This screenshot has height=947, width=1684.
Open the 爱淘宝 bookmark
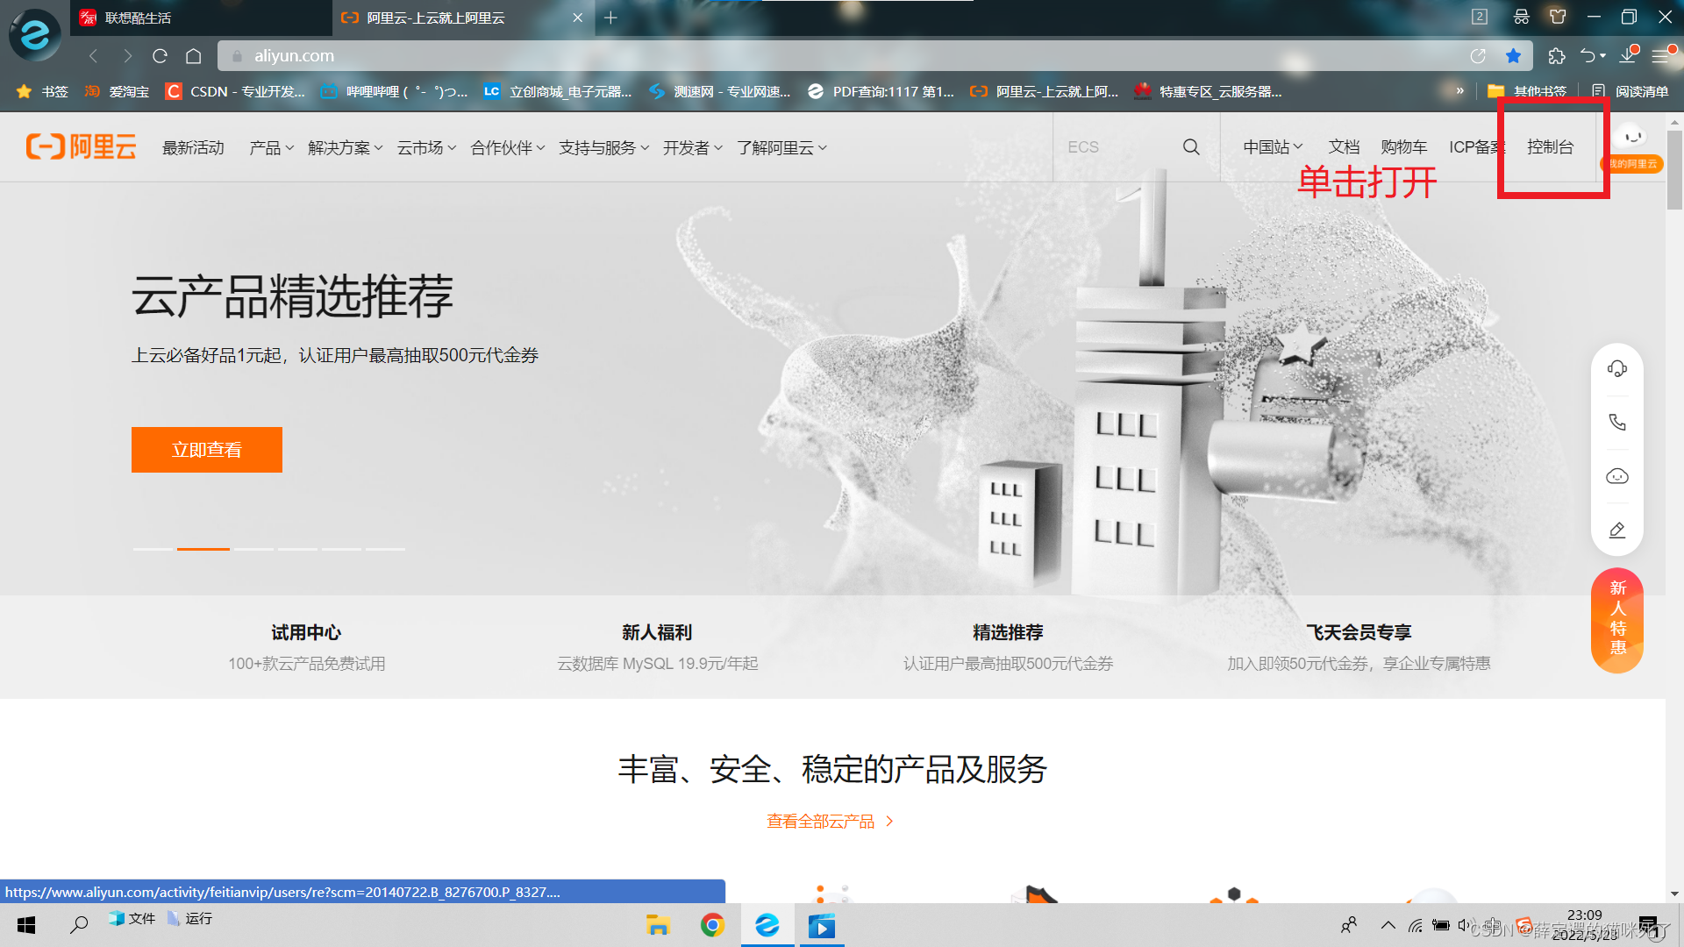pos(117,91)
